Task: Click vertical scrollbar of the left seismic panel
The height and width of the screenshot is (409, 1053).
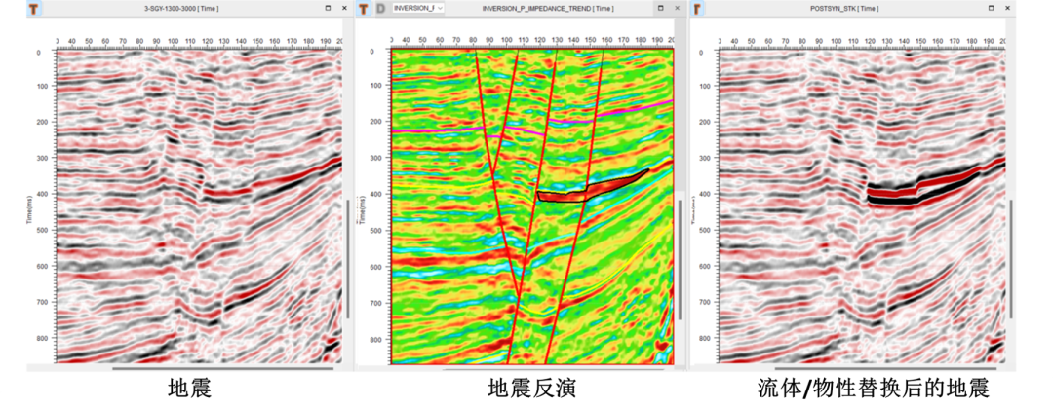Action: point(348,258)
